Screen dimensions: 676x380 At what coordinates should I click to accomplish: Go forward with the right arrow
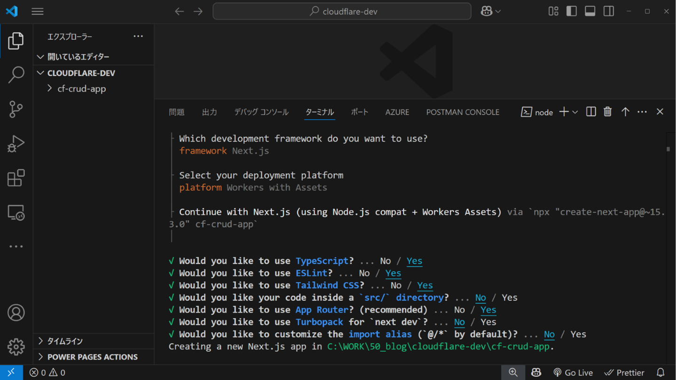point(198,11)
